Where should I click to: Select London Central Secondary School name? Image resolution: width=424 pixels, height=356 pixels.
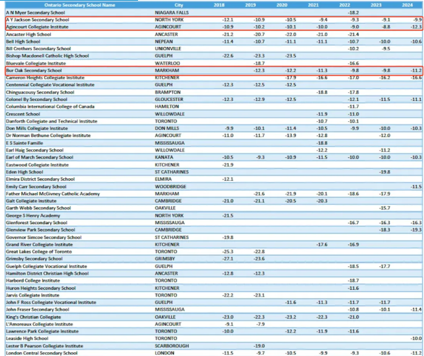[x=41, y=353]
